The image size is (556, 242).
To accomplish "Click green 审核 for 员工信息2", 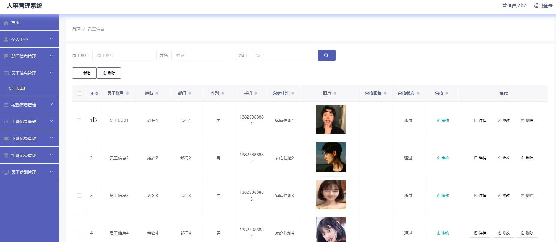I will [443, 158].
